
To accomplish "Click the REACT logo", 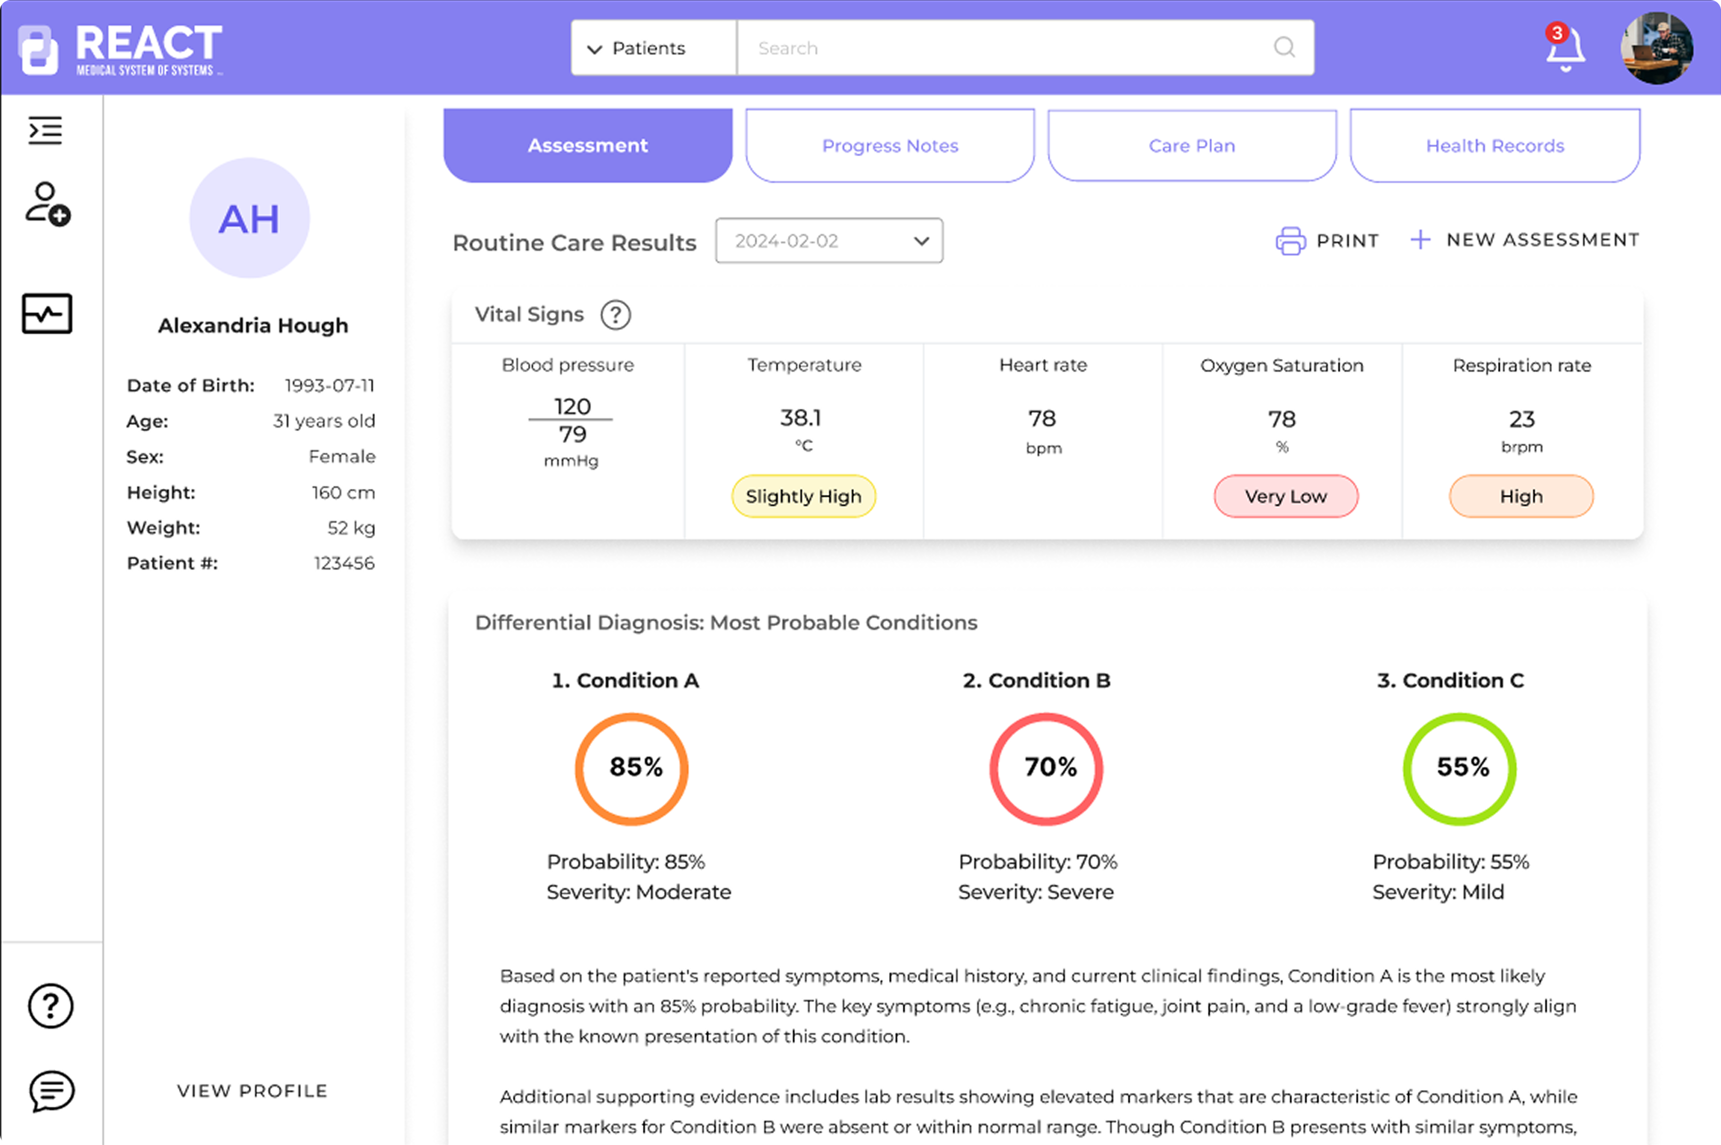I will coord(120,48).
